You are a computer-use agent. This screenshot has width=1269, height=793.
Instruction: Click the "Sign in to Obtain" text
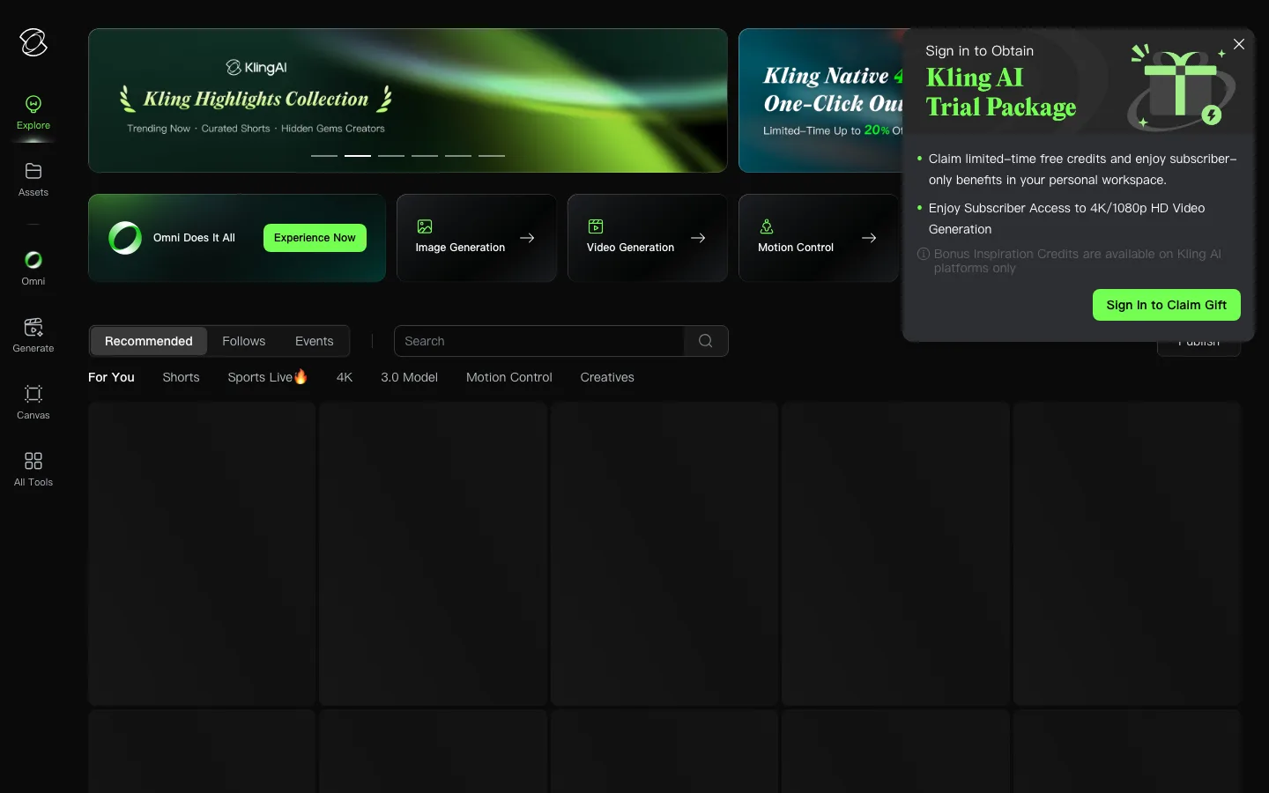tap(979, 51)
